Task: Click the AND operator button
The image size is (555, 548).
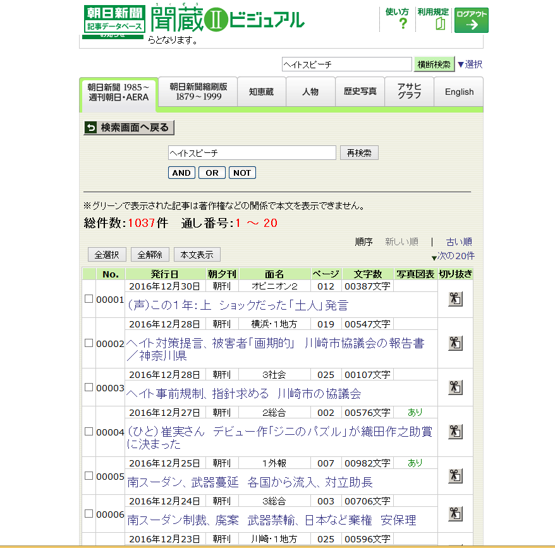Action: [181, 173]
